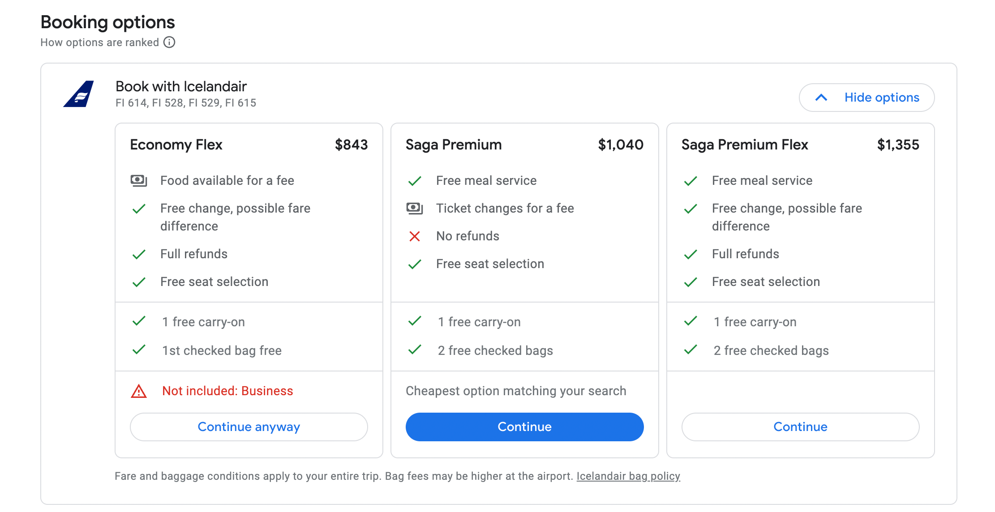Viewport: 995px width, 512px height.
Task: Select the Saga Premium $1,040 price
Action: click(621, 145)
